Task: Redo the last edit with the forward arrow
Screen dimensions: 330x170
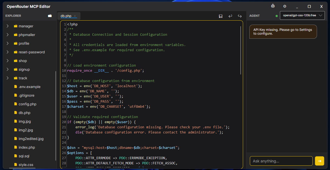Action: click(240, 16)
